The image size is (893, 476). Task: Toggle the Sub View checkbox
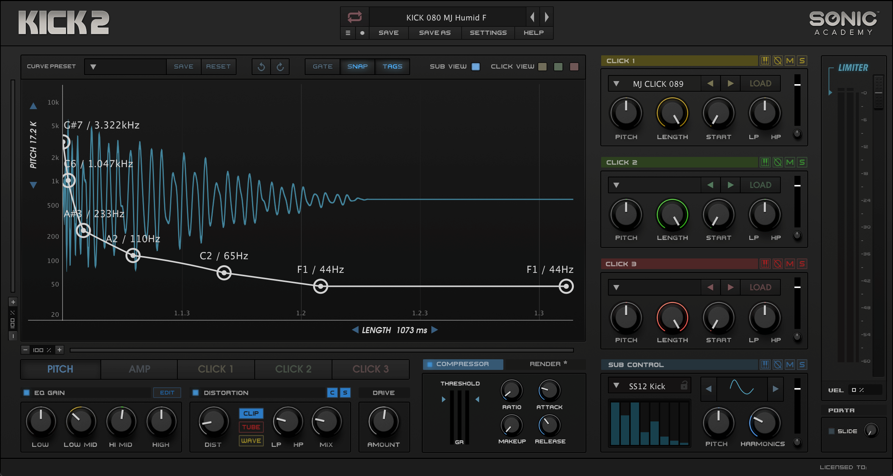476,67
